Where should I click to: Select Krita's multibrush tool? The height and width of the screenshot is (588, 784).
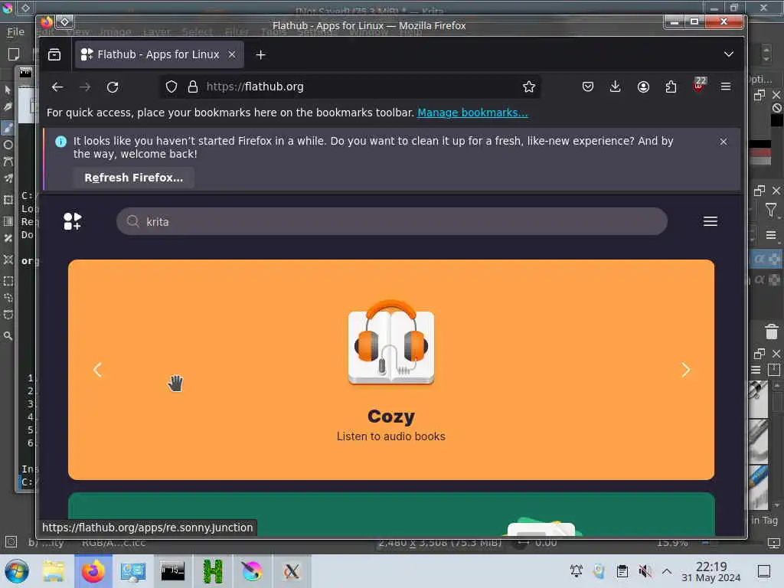8,178
